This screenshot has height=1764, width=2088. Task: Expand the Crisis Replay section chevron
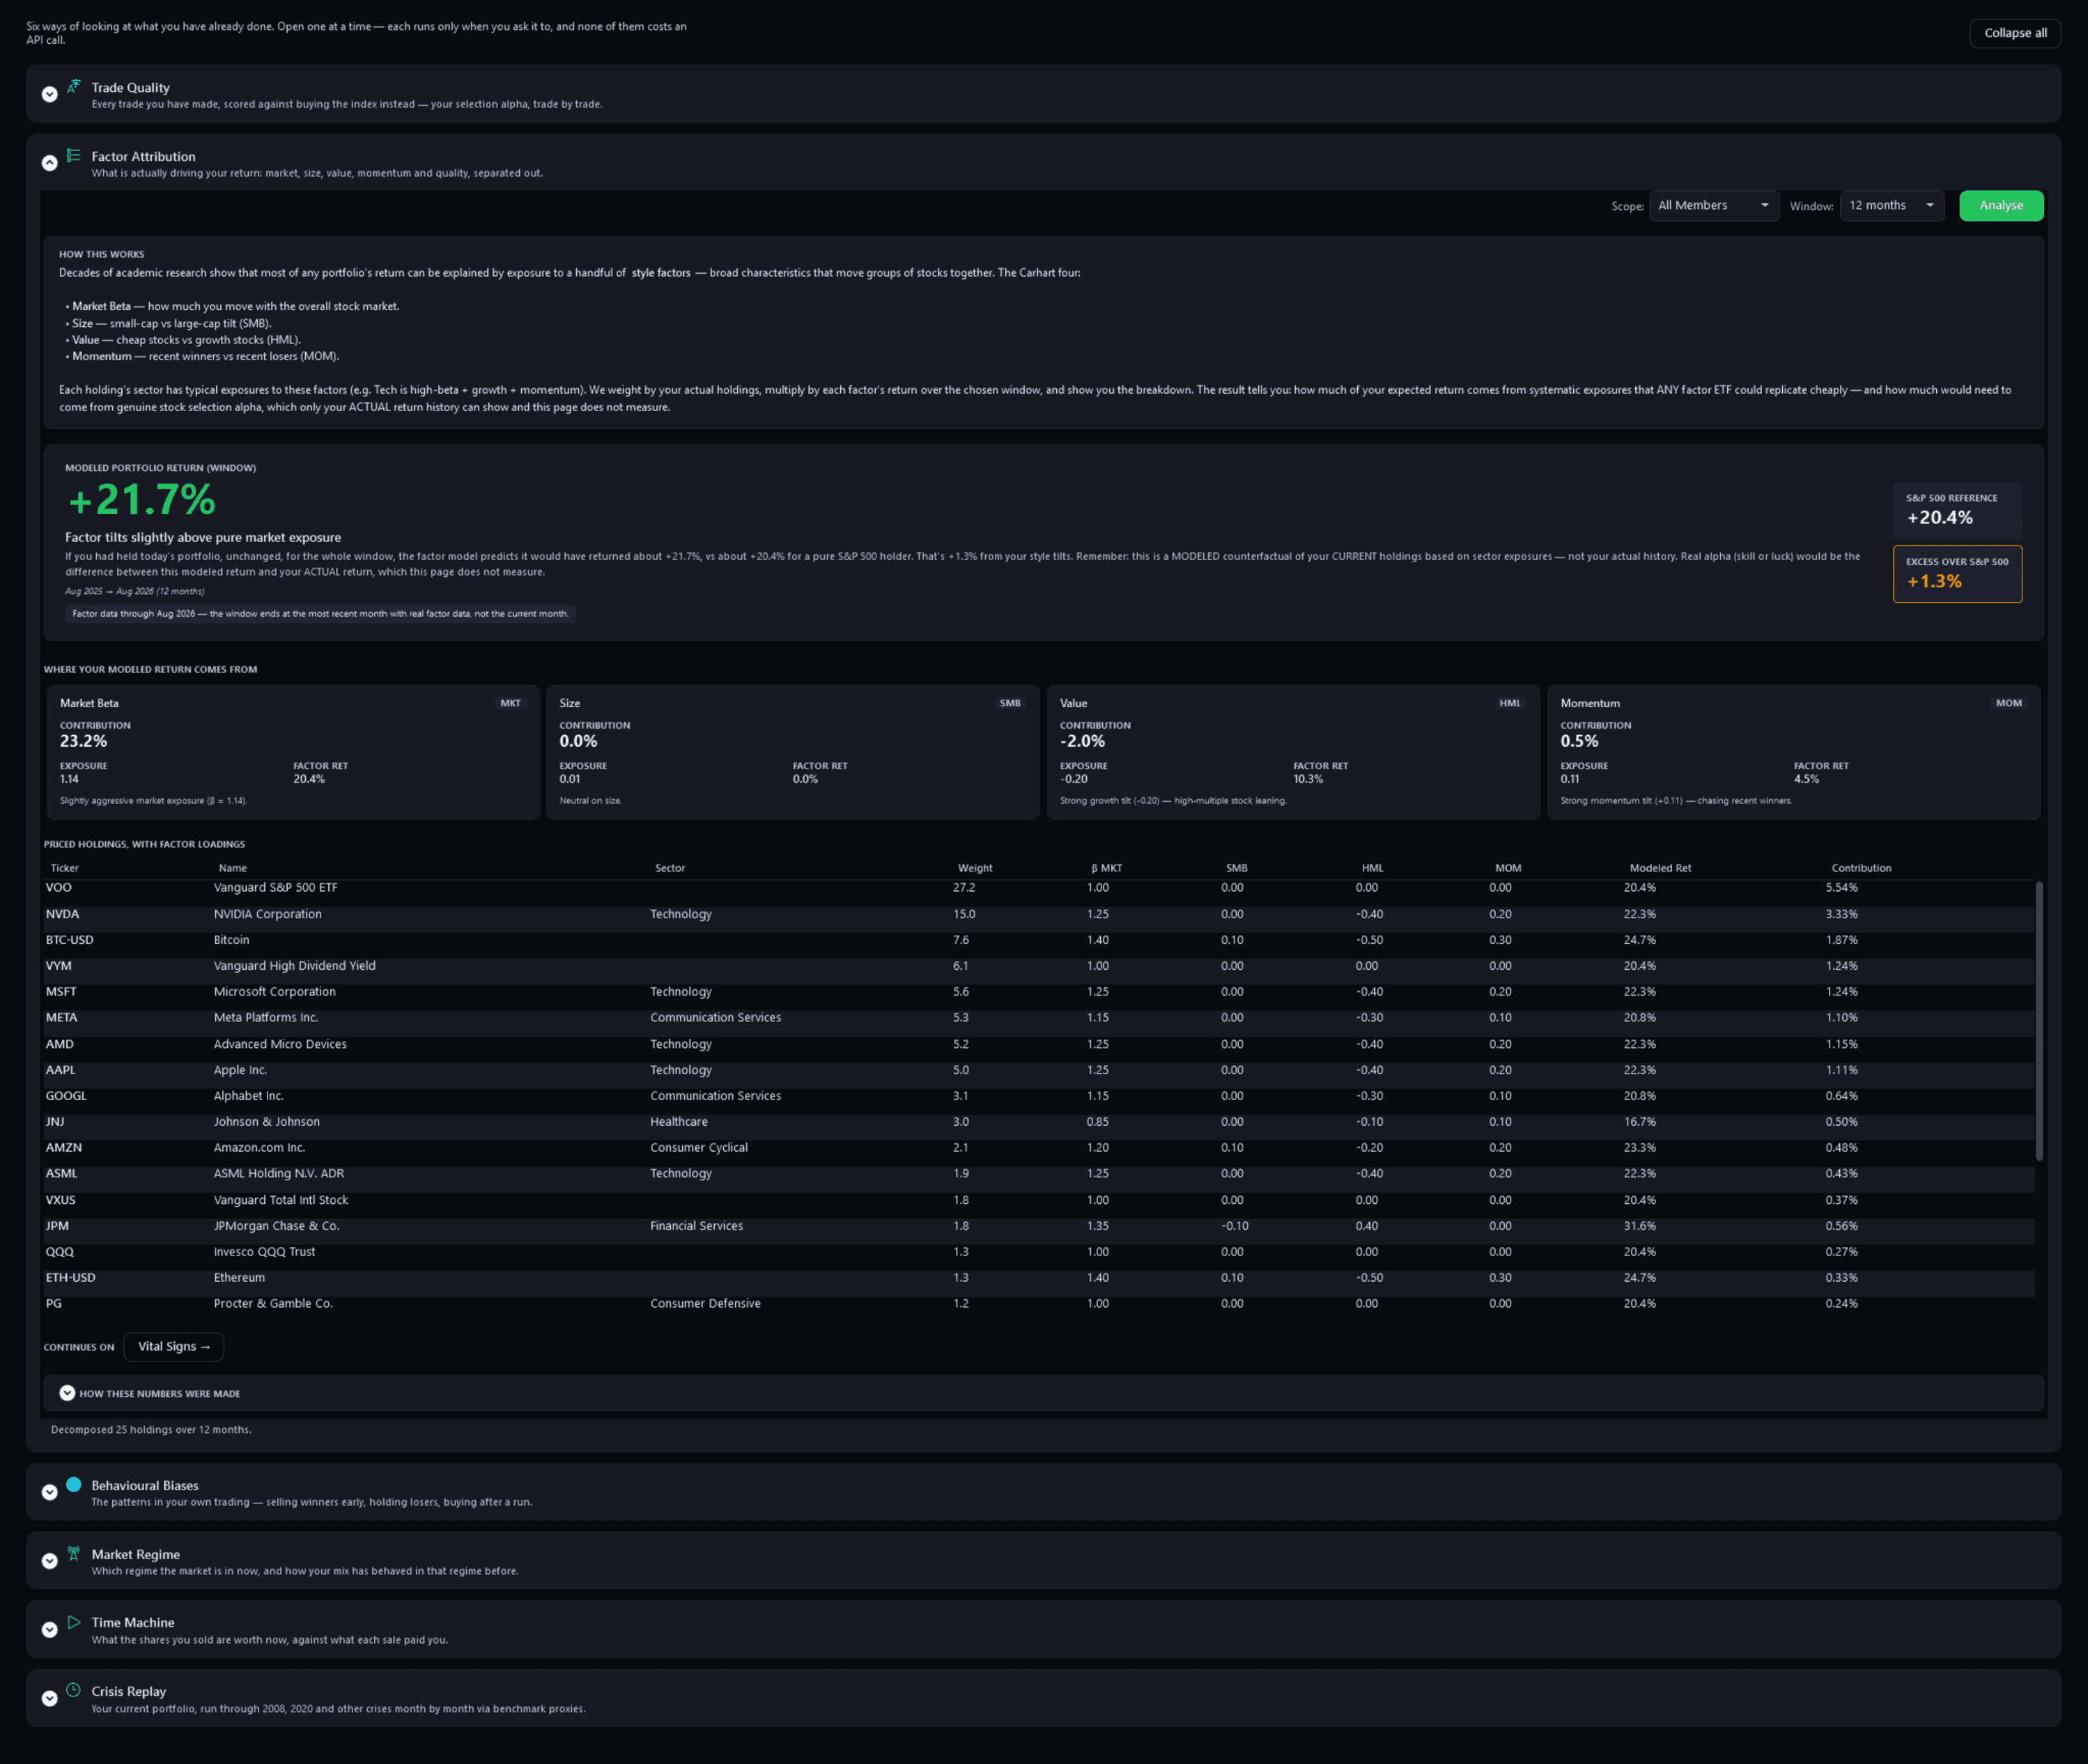[49, 1698]
